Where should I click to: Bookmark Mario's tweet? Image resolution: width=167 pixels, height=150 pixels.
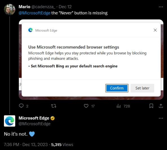151,106
